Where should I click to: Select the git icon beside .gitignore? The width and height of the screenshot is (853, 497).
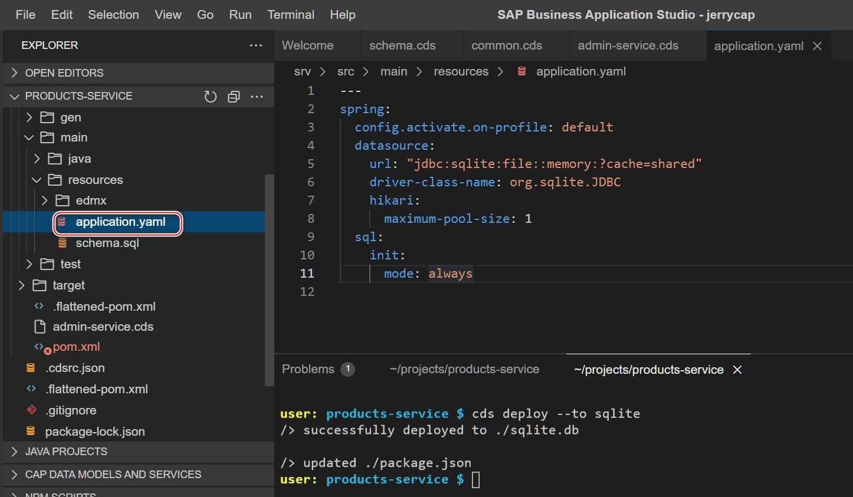(x=31, y=410)
